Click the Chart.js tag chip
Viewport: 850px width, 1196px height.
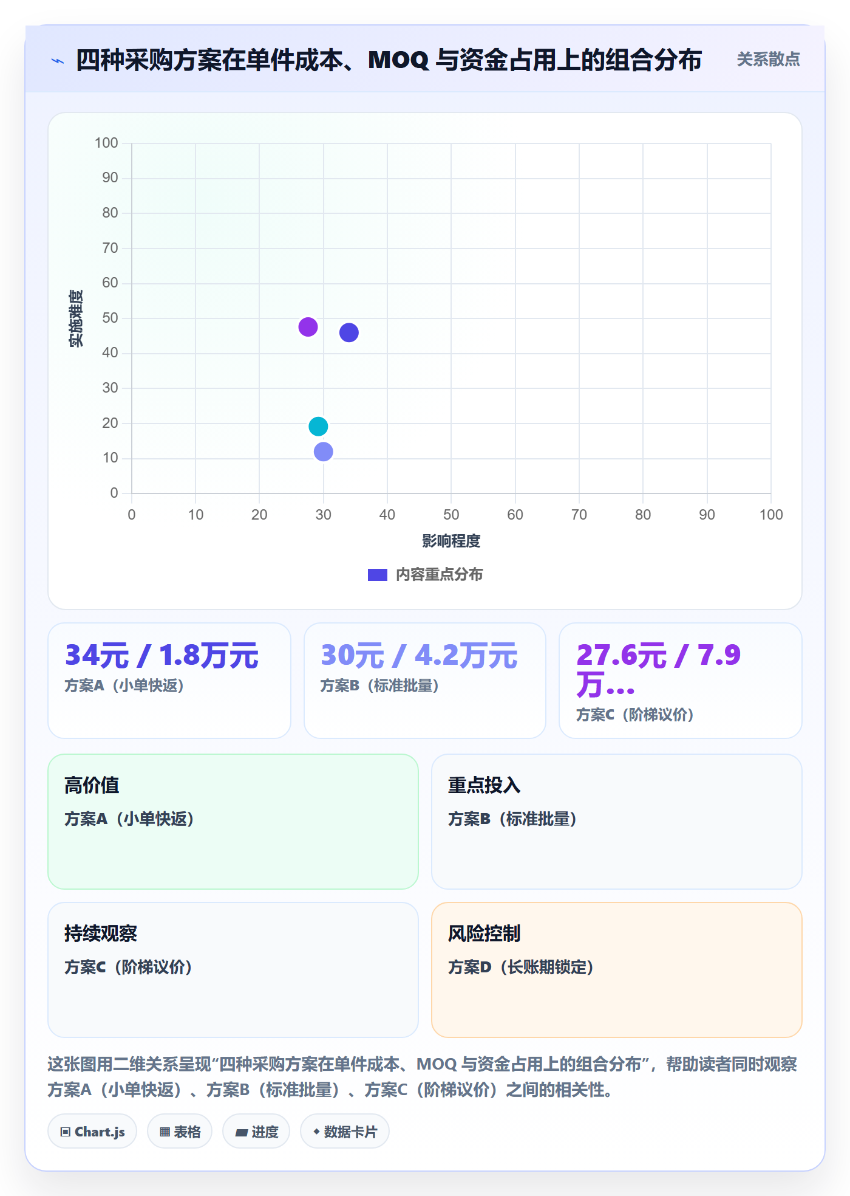(92, 1132)
